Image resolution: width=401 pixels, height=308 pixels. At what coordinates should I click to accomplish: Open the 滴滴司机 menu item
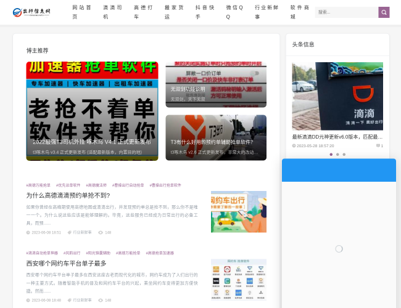112,12
